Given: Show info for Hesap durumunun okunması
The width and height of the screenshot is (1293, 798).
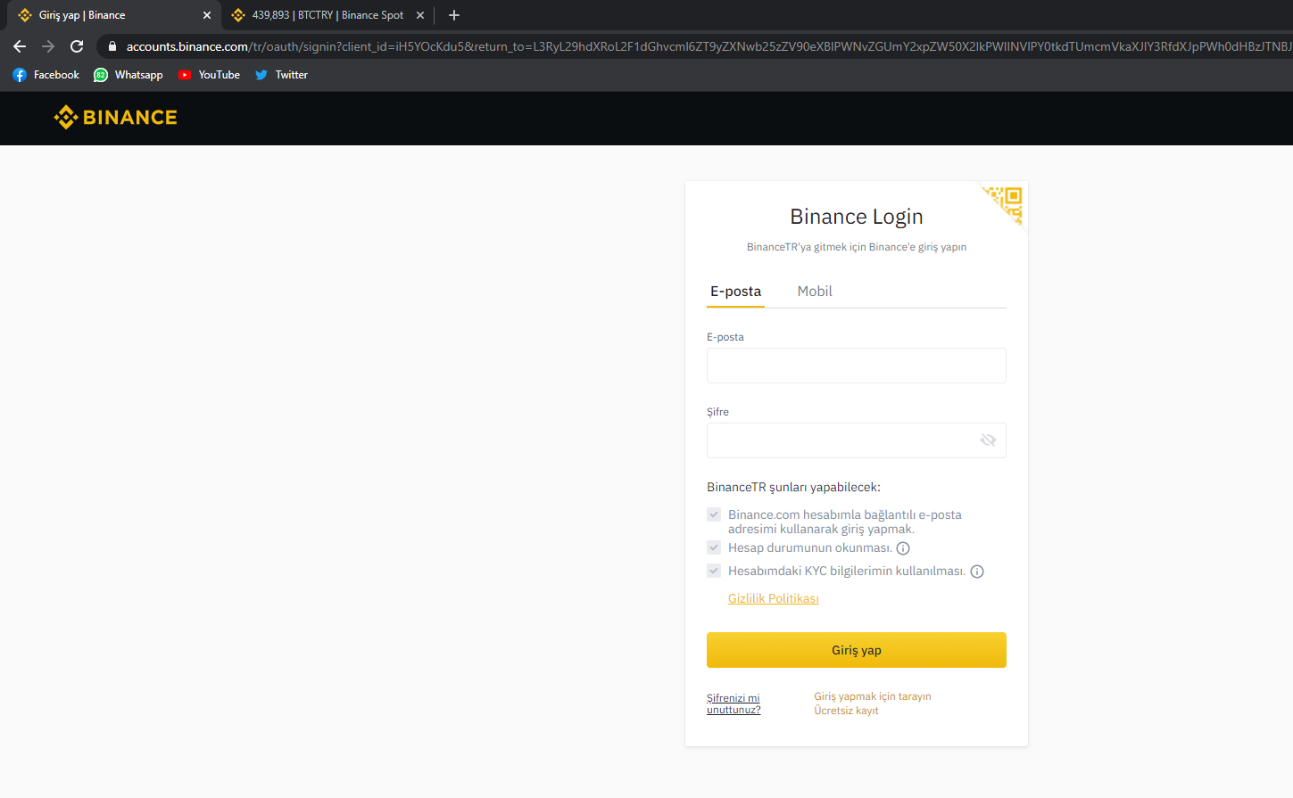Looking at the screenshot, I should point(903,548).
